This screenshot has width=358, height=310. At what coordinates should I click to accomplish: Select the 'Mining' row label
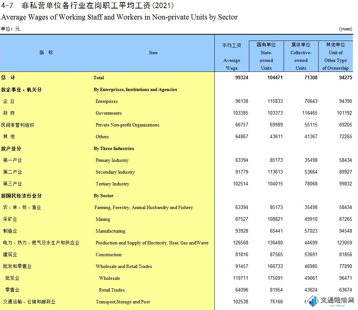pyautogui.click(x=103, y=219)
